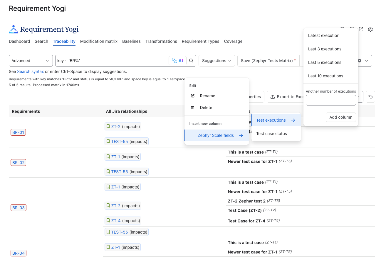Select the Traceability tab
This screenshot has width=381, height=257.
click(64, 41)
